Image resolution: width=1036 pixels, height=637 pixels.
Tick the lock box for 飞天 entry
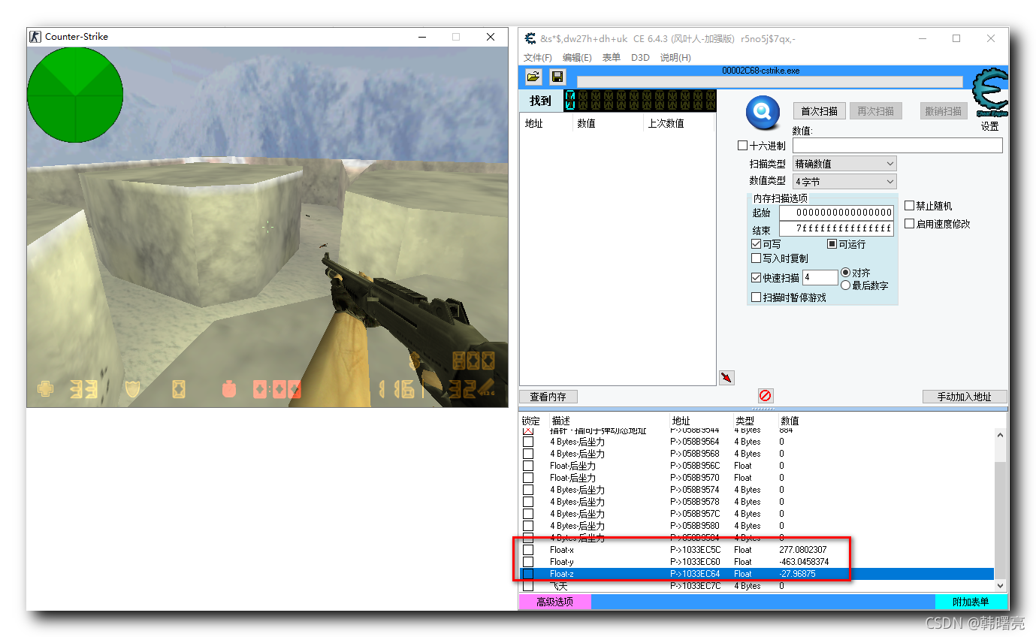[x=528, y=586]
